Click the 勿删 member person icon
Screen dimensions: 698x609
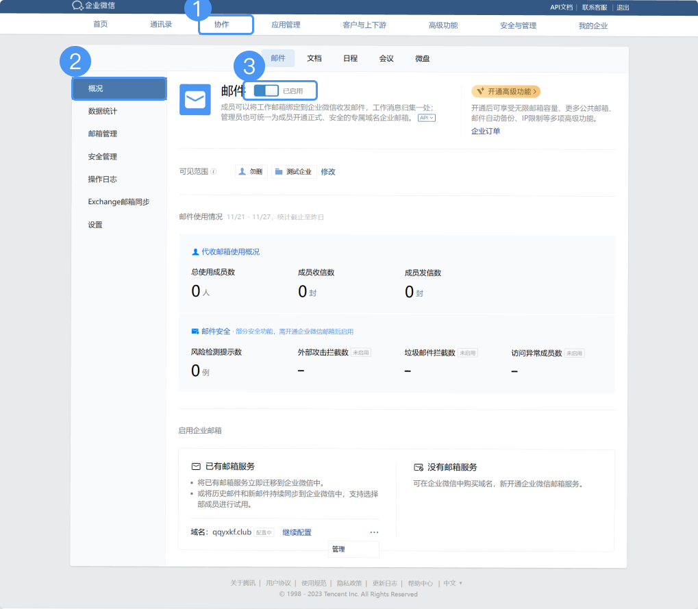tap(242, 172)
